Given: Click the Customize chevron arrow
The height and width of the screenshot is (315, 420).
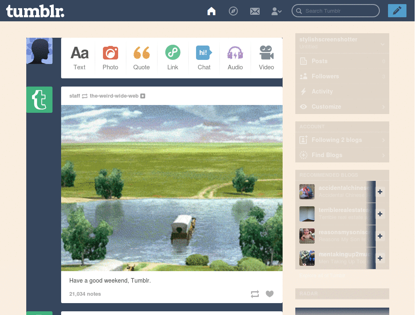Looking at the screenshot, I should (383, 107).
